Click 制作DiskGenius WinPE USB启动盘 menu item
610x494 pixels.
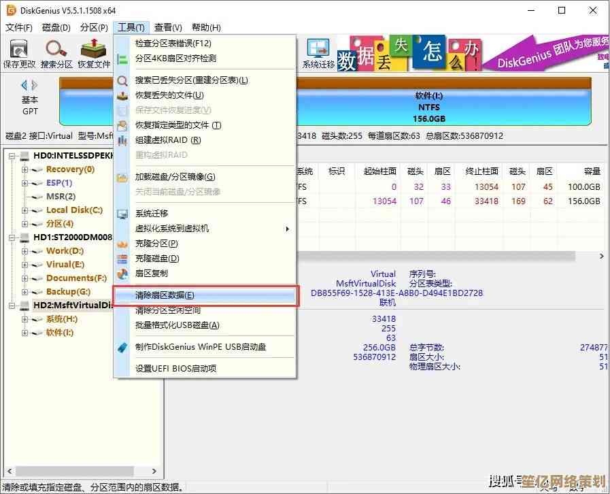(x=201, y=347)
